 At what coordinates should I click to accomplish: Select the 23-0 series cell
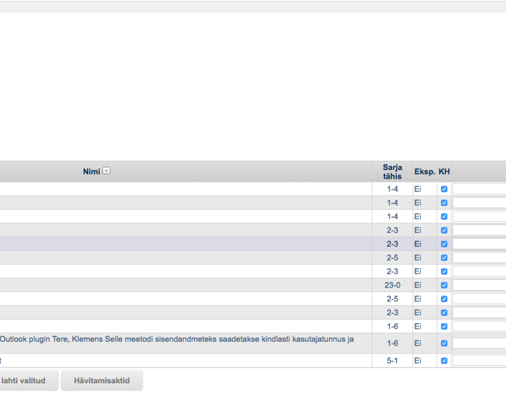[x=392, y=285]
